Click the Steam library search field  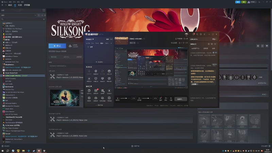point(22,19)
